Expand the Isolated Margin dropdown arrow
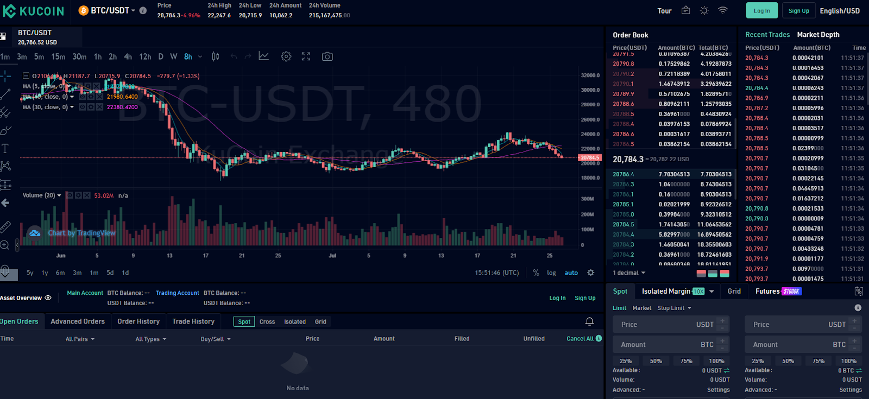 click(x=711, y=292)
